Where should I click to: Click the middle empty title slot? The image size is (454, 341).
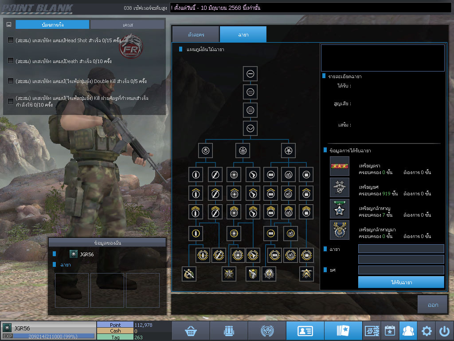(x=107, y=290)
